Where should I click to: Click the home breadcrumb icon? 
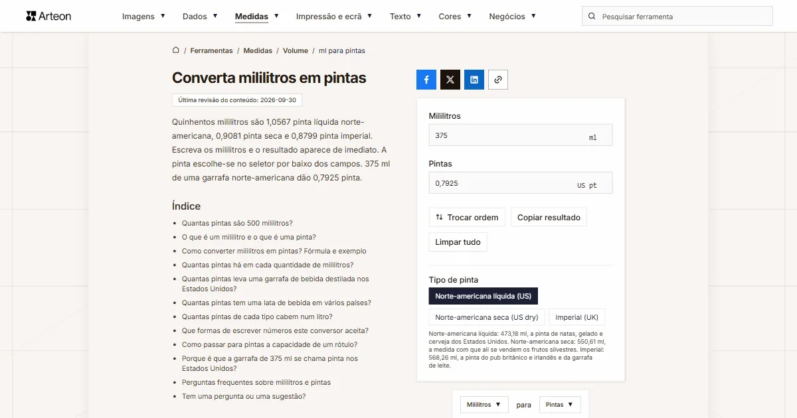[x=176, y=50]
